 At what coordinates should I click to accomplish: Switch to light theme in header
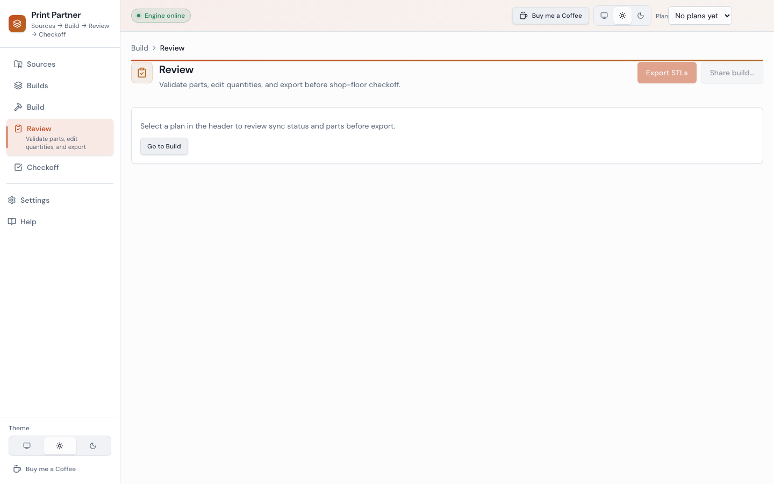coord(622,16)
